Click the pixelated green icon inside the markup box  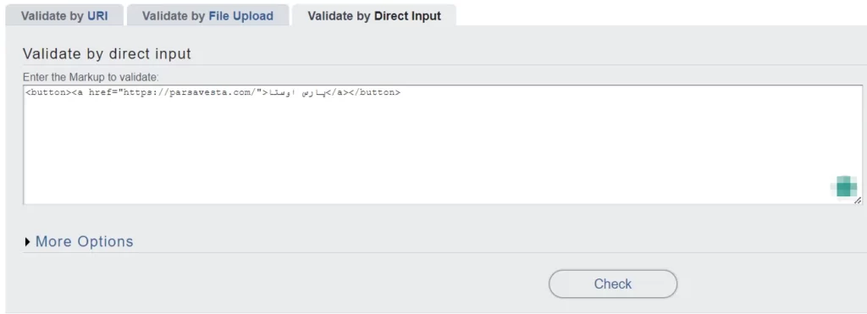(x=844, y=186)
